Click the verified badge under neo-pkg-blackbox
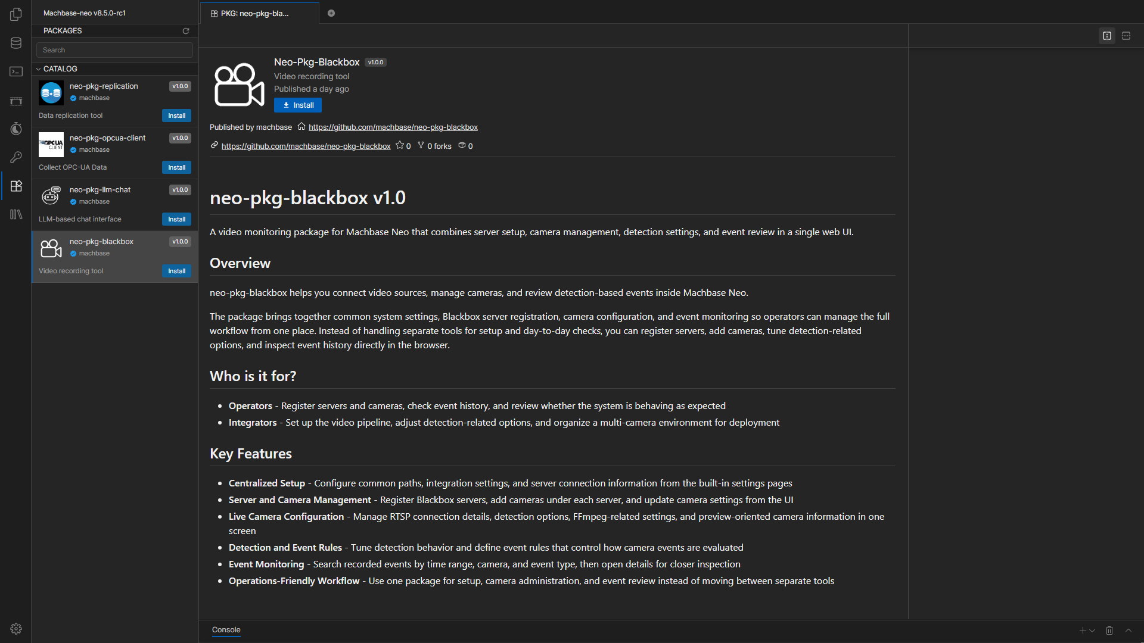 point(73,254)
